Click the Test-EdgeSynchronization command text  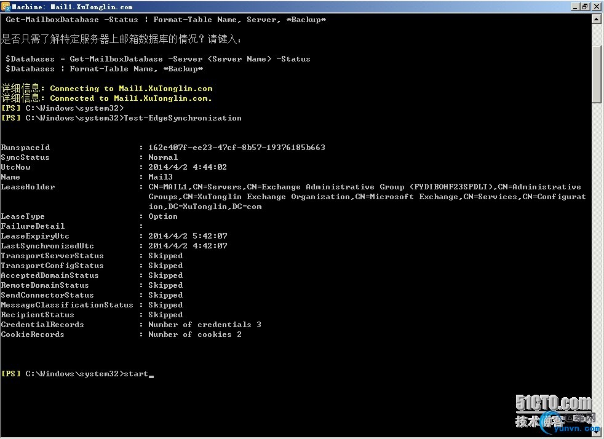coord(183,118)
